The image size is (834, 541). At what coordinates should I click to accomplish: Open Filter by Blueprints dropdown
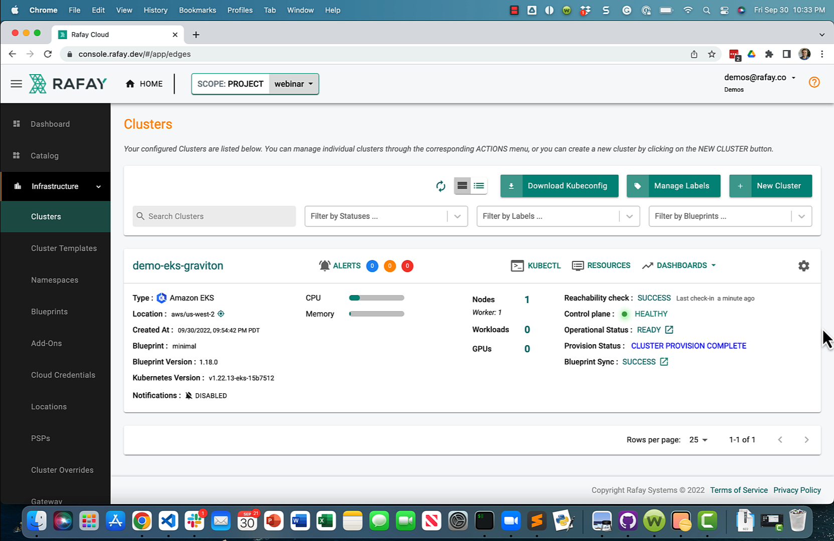(730, 216)
